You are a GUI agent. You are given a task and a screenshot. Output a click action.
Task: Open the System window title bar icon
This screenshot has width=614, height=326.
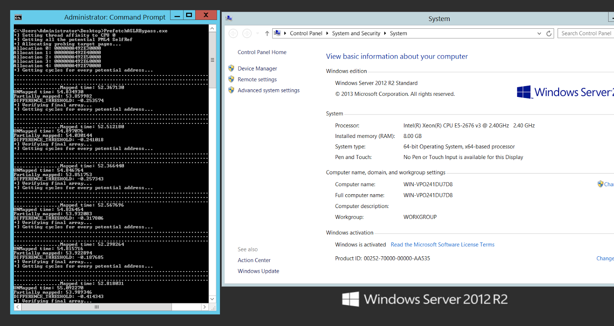(229, 18)
